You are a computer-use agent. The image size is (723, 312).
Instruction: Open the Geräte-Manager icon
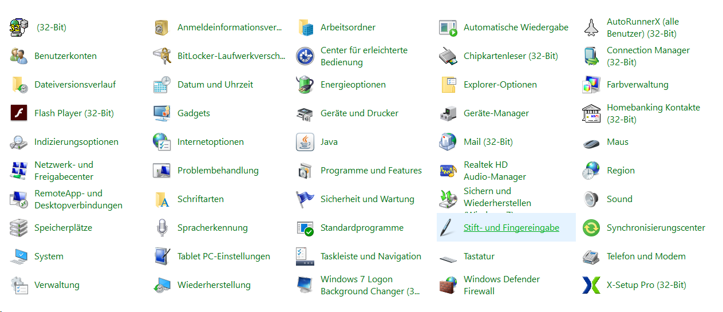448,113
